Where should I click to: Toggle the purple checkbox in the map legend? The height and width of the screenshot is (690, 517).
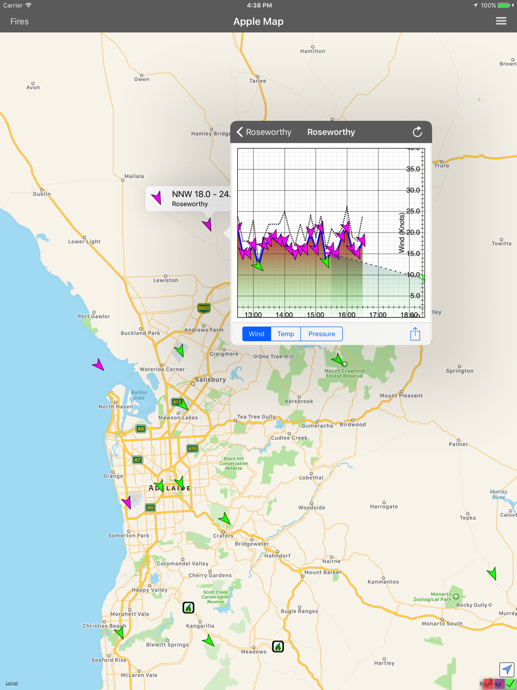tap(499, 684)
